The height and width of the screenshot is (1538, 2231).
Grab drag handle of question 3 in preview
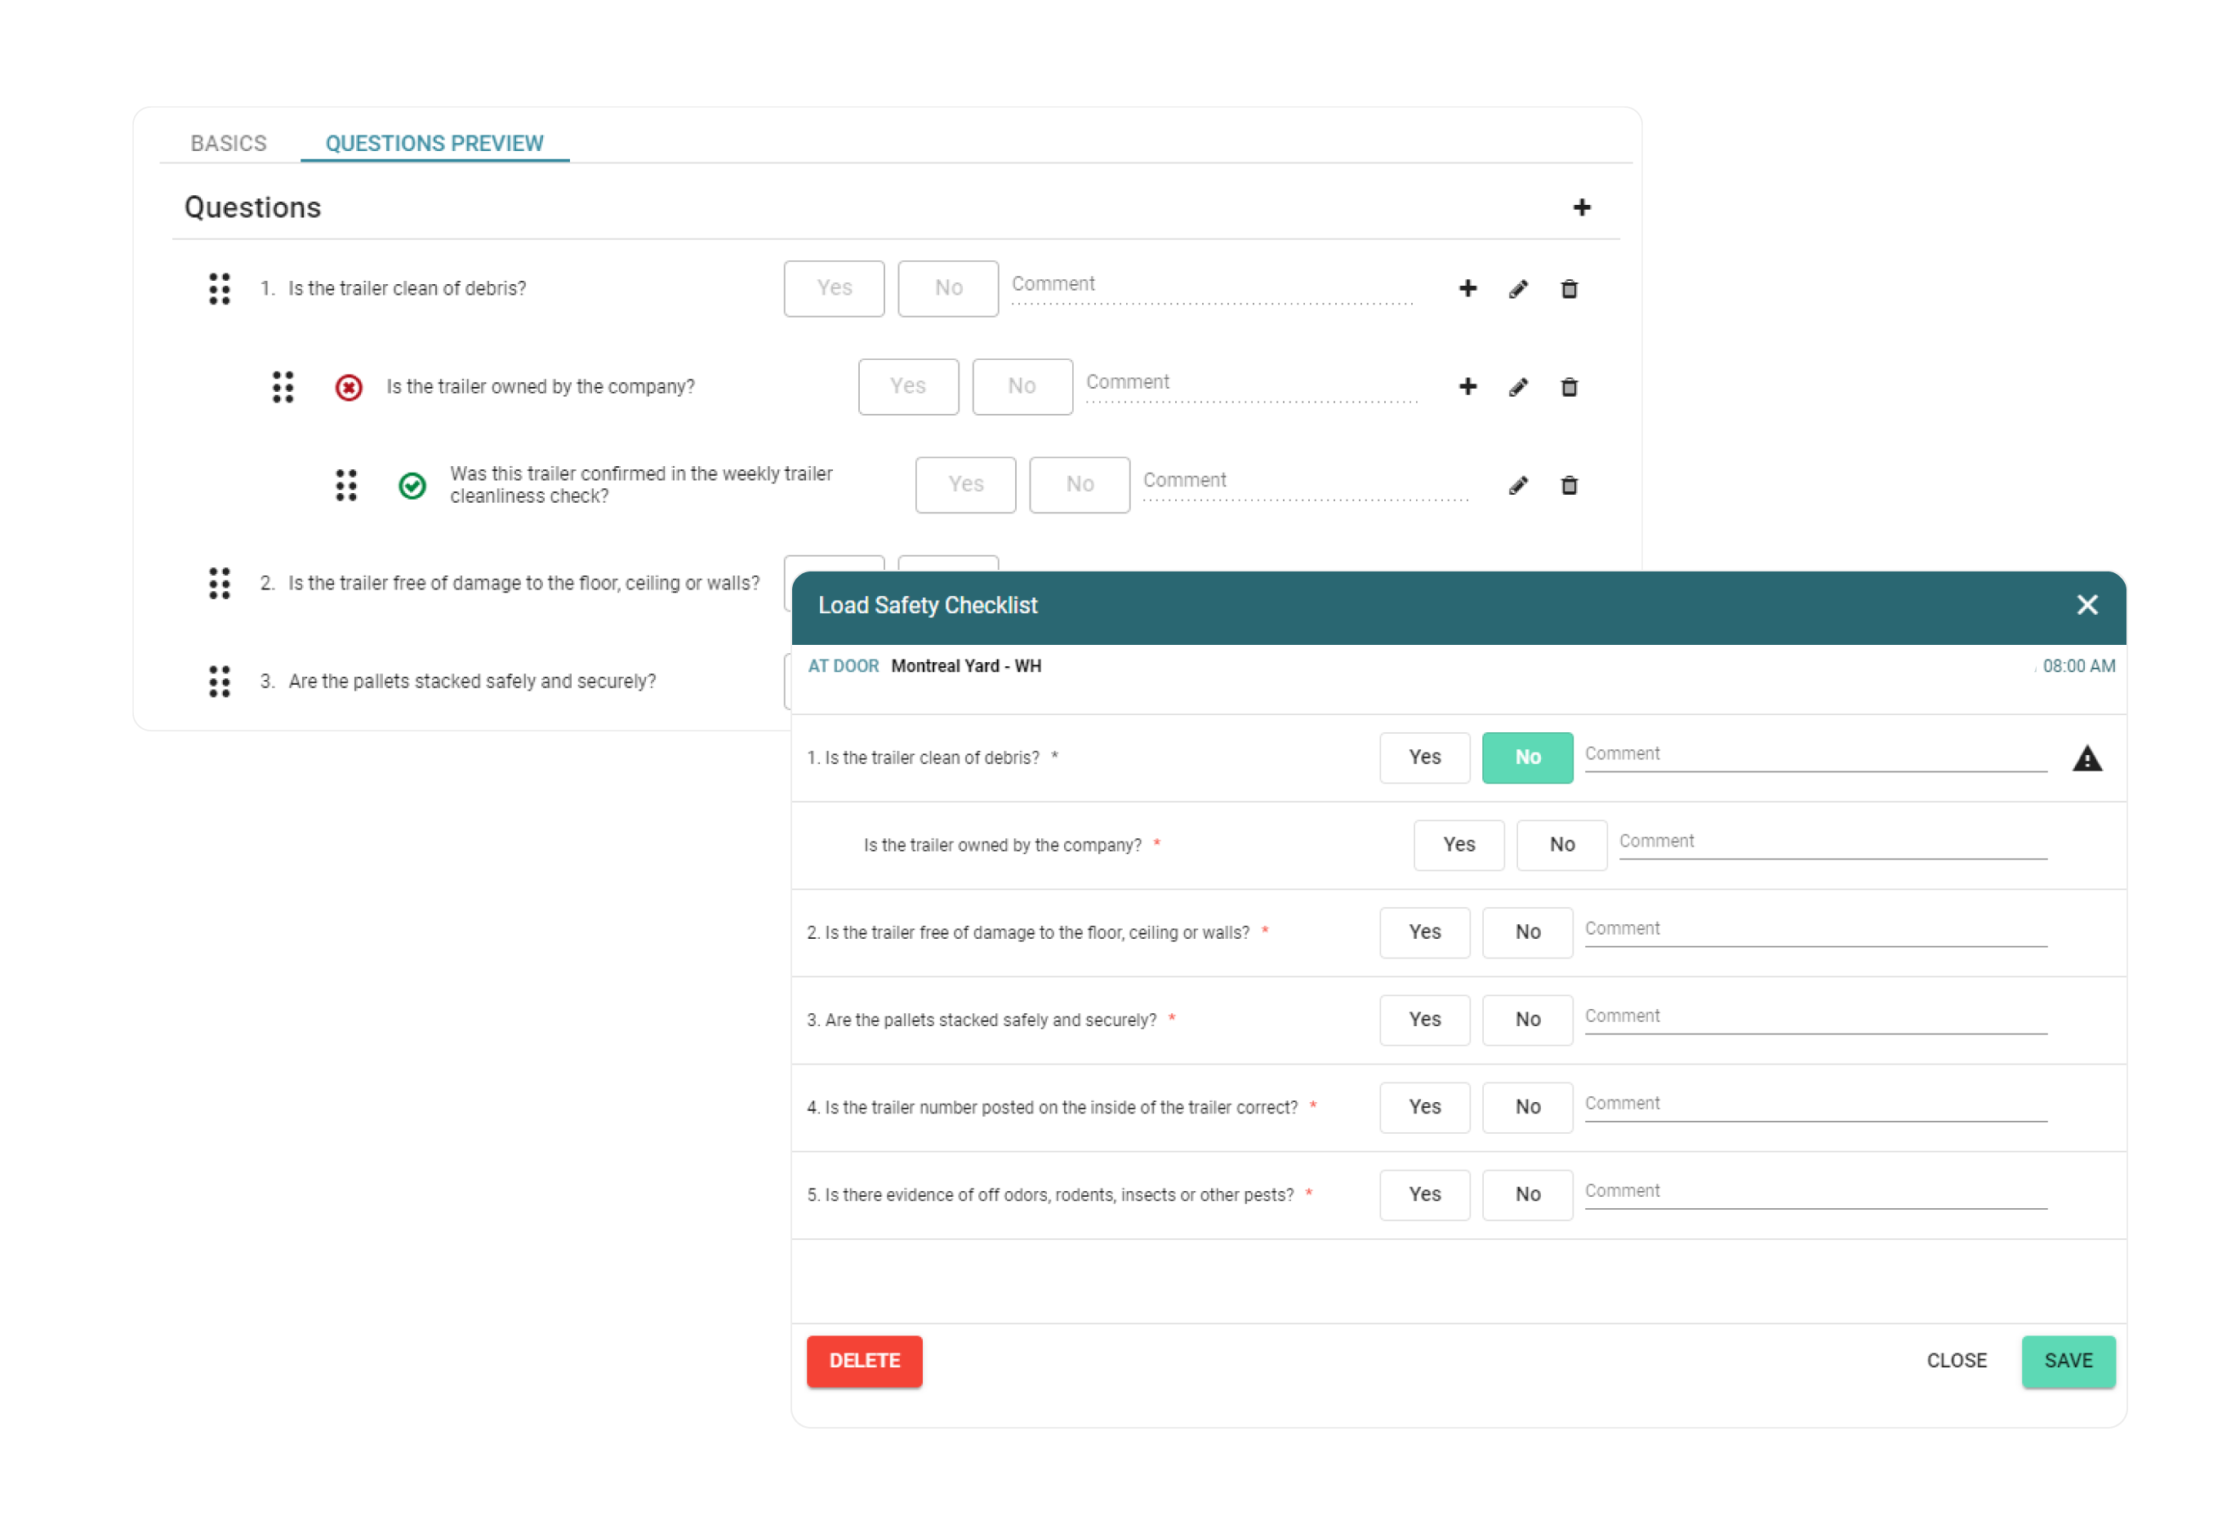(220, 682)
